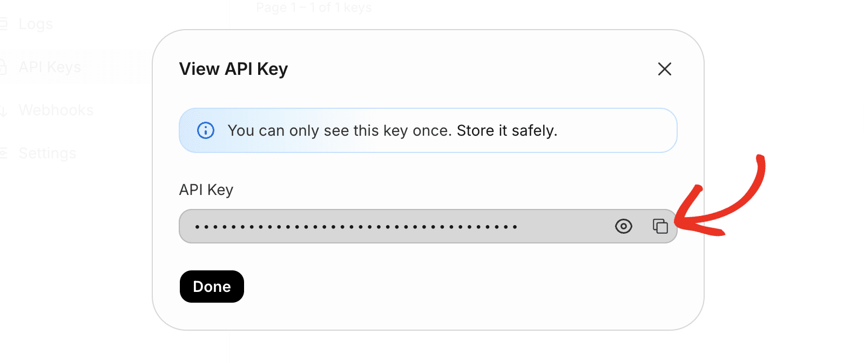Open Settings from the sidebar
The width and height of the screenshot is (864, 363).
[48, 153]
